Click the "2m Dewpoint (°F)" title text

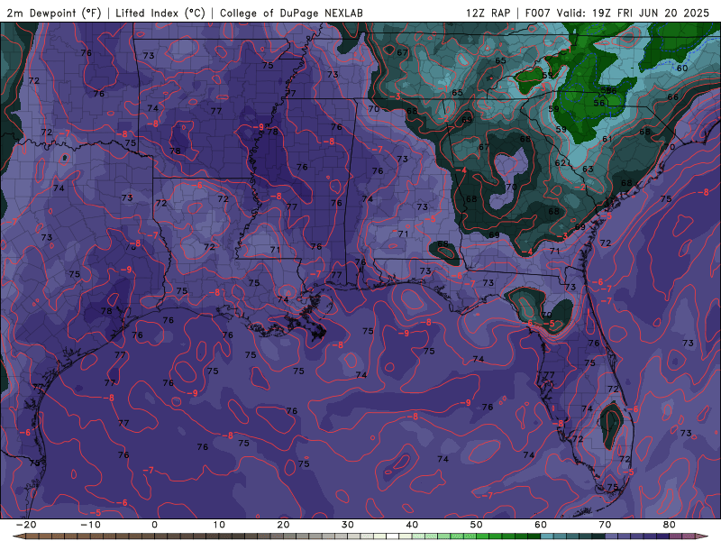[54, 13]
